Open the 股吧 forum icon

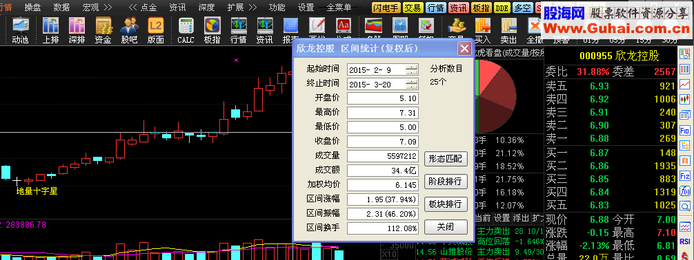click(x=129, y=30)
